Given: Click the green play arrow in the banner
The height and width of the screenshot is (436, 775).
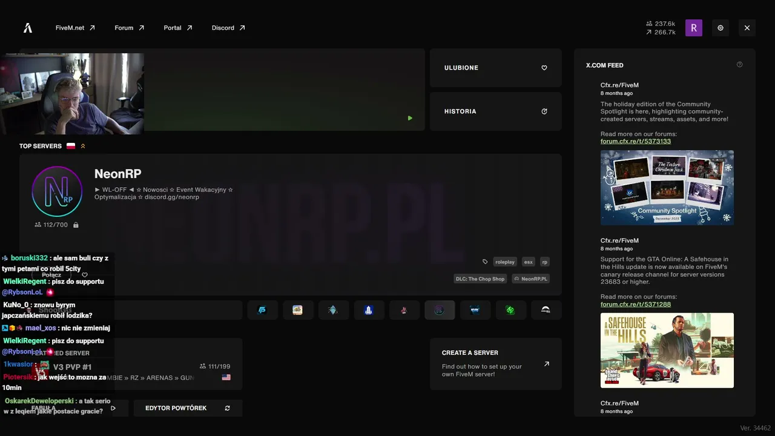Looking at the screenshot, I should coord(410,118).
